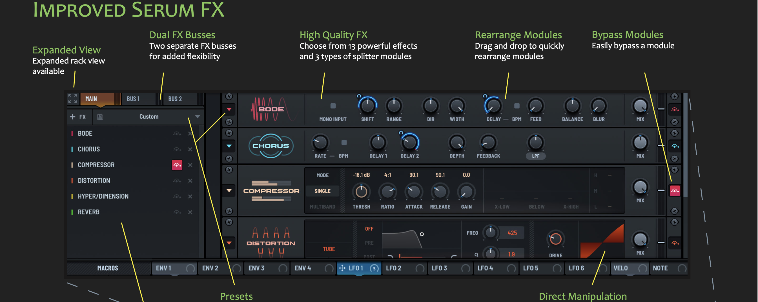Viewport: 758px width, 302px height.
Task: Toggle the Distortion module bypass button
Action: click(x=675, y=243)
